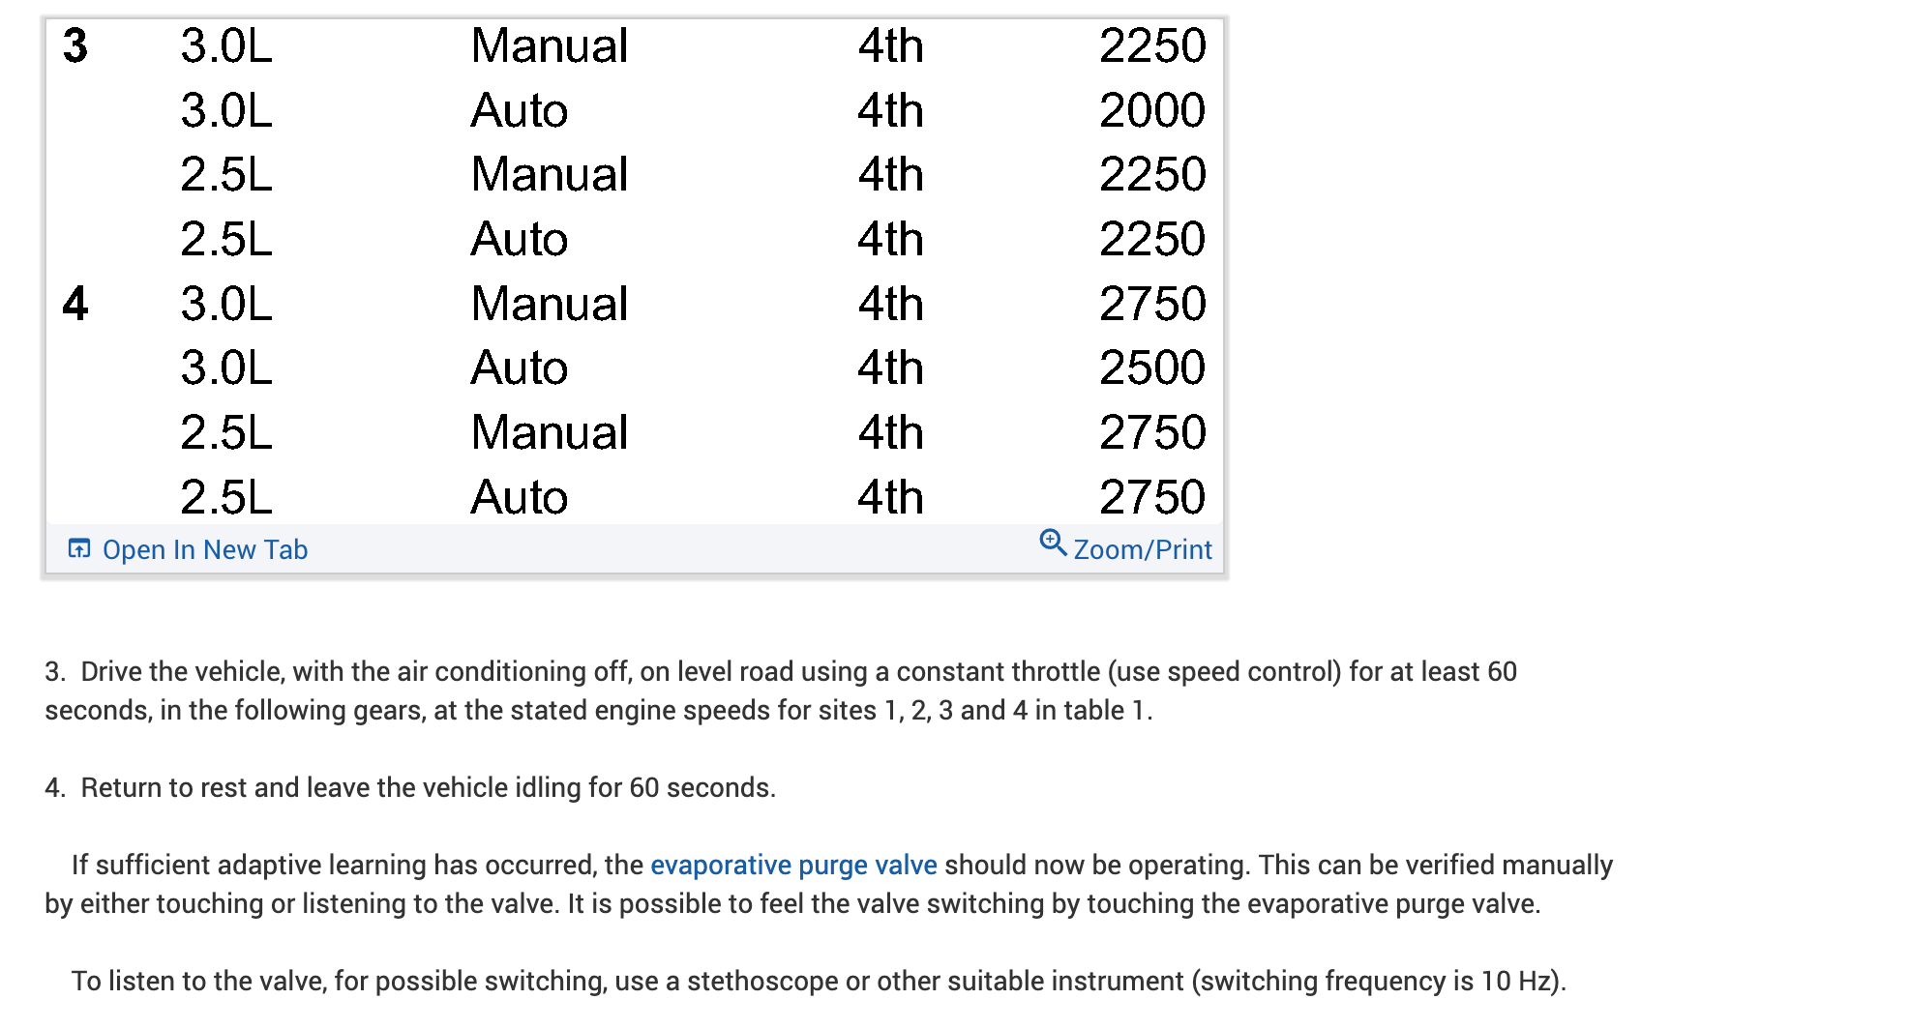Click the 'To listen to the valve' sentence
The image size is (1910, 1029).
tap(819, 981)
